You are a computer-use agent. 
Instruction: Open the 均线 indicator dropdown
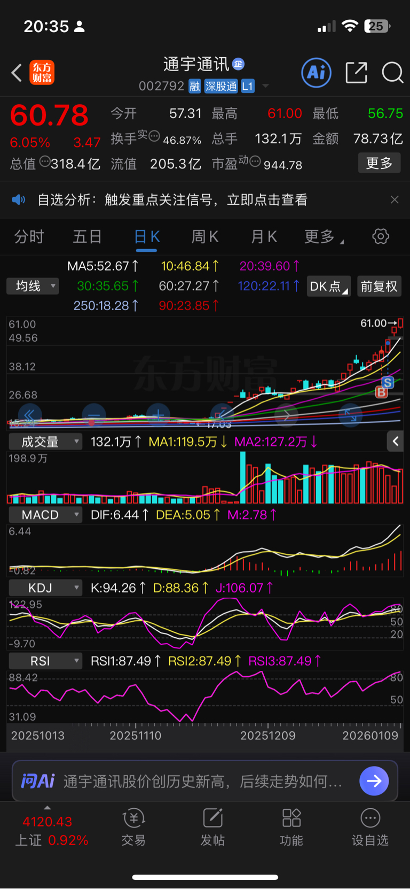pyautogui.click(x=33, y=286)
